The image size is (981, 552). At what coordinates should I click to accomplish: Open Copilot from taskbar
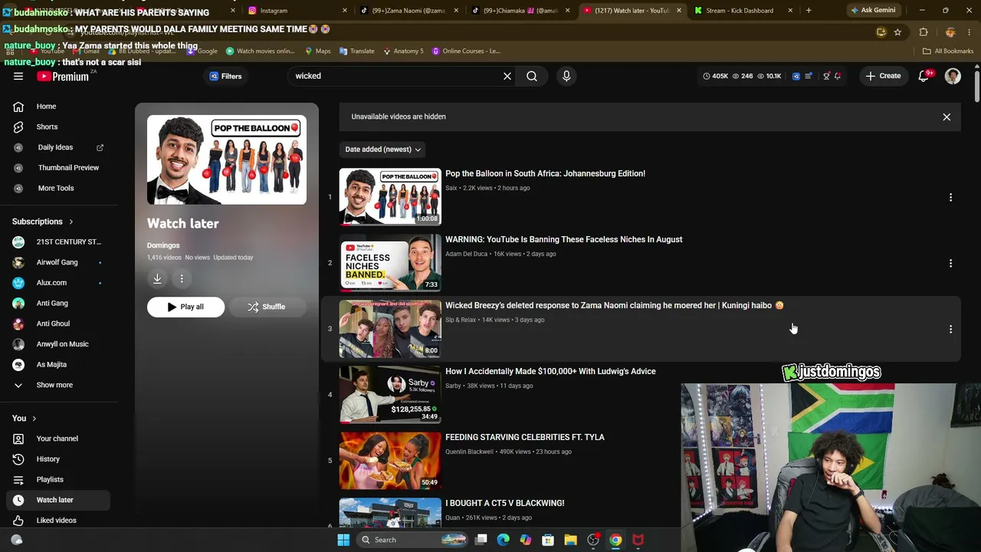click(x=525, y=540)
